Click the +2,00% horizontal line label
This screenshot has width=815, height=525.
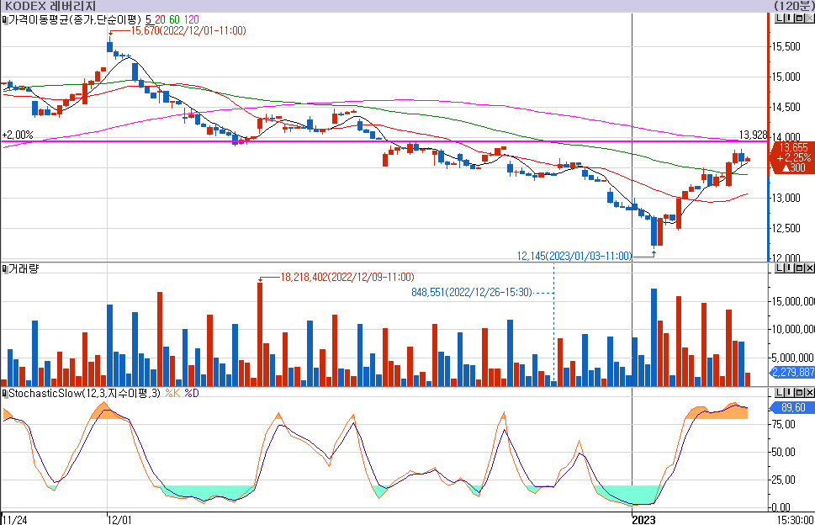click(17, 135)
